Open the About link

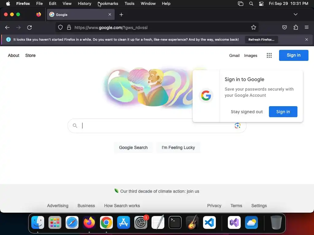point(13,55)
